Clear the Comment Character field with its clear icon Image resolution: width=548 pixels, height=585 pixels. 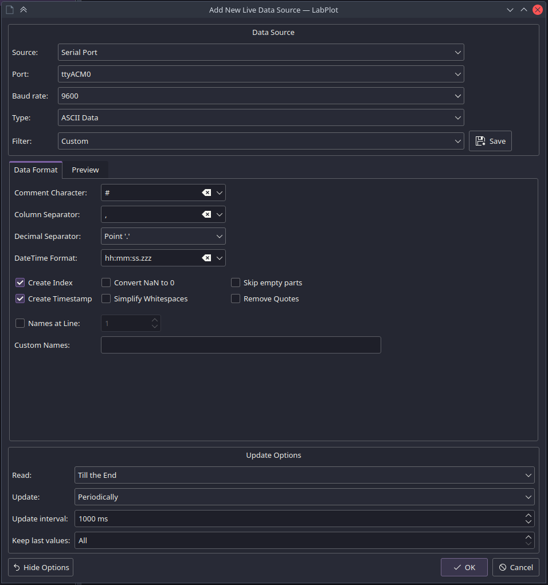tap(208, 193)
